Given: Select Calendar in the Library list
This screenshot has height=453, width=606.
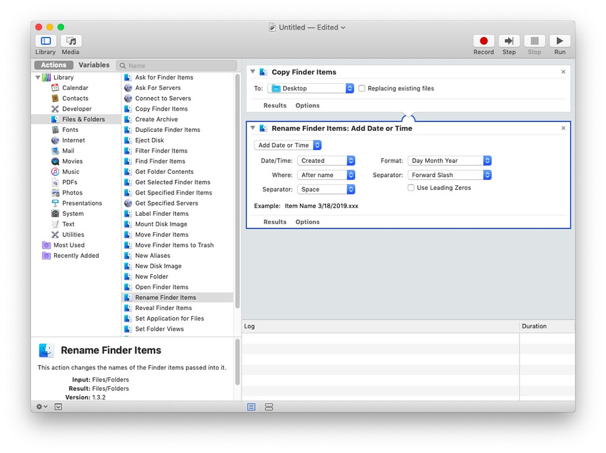Looking at the screenshot, I should [x=75, y=88].
